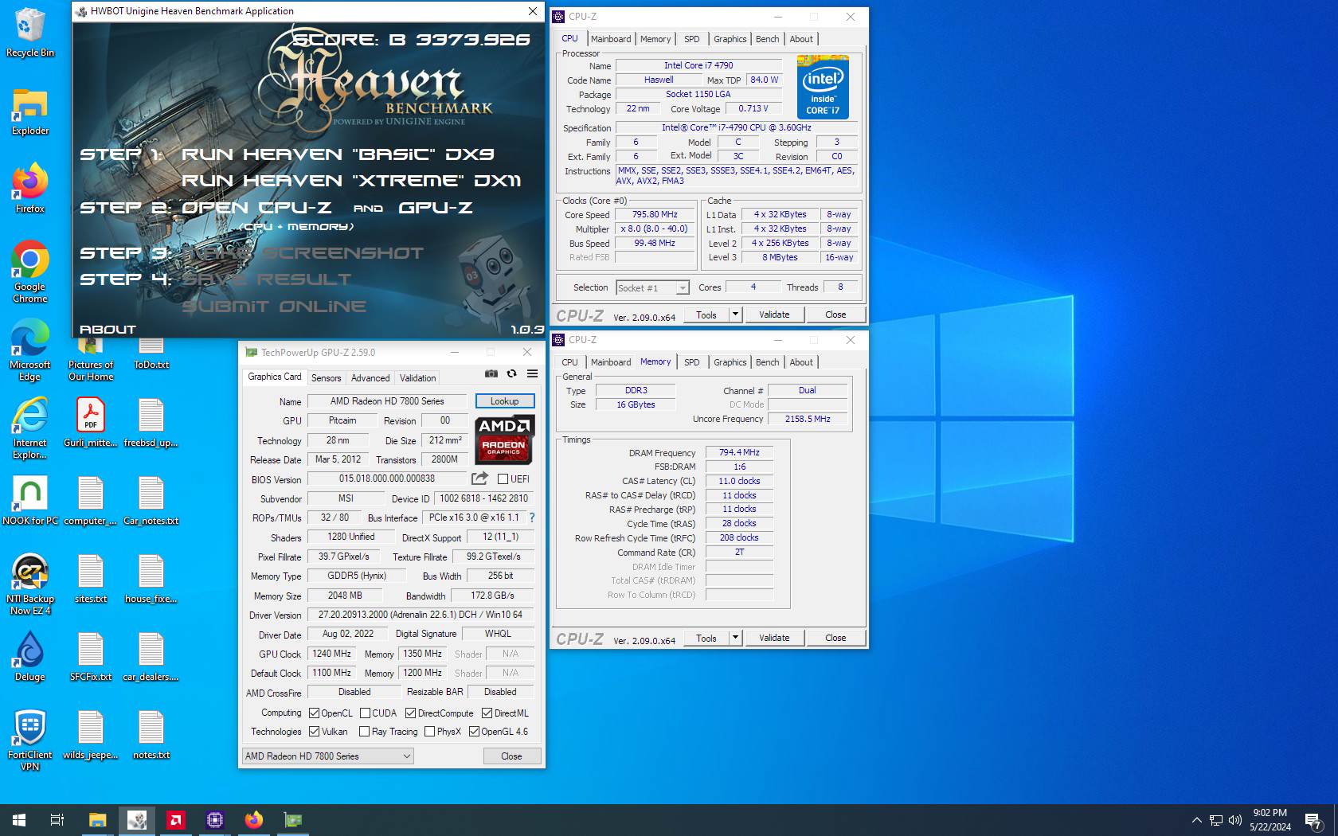Click Run Heaven "Xtreme" DX11

click(351, 181)
